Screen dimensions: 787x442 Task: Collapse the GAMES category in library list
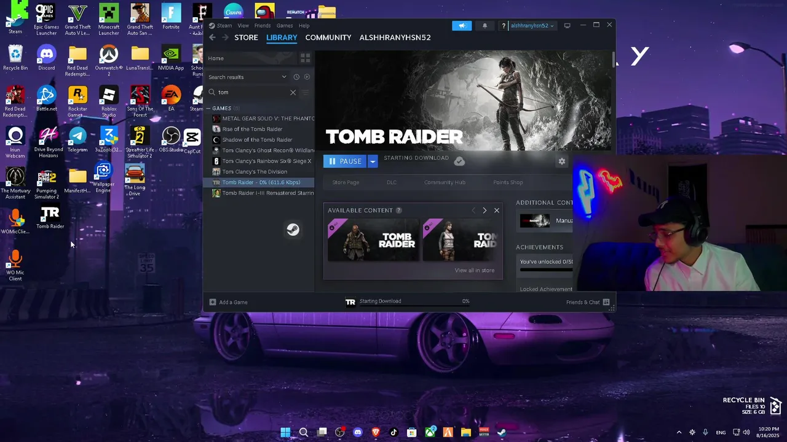[209, 109]
